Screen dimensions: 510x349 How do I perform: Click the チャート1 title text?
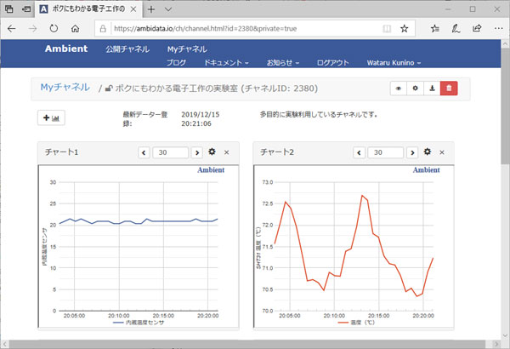point(61,152)
